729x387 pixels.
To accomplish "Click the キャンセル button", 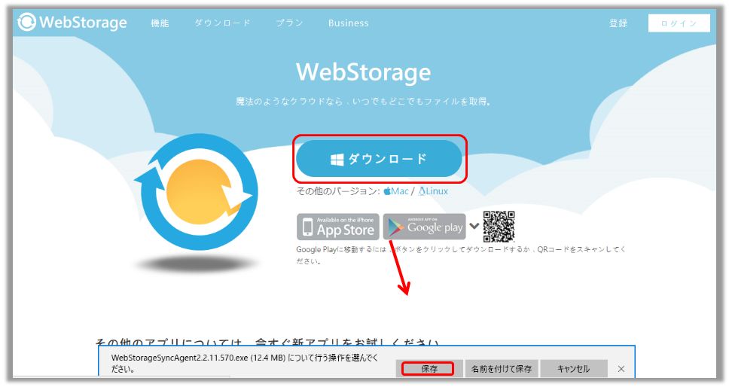I will coord(573,369).
